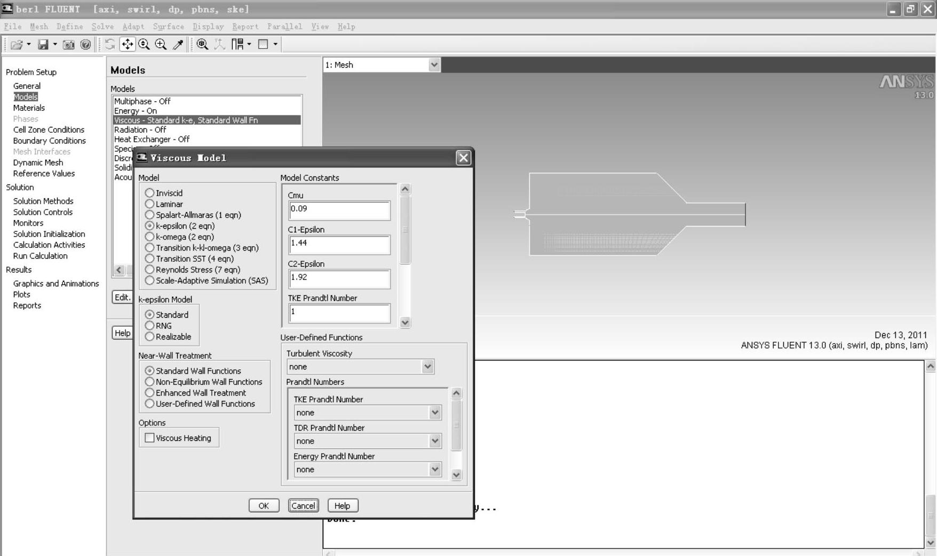This screenshot has height=556, width=937.
Task: Click OK in Viscous Model dialog
Action: point(264,506)
